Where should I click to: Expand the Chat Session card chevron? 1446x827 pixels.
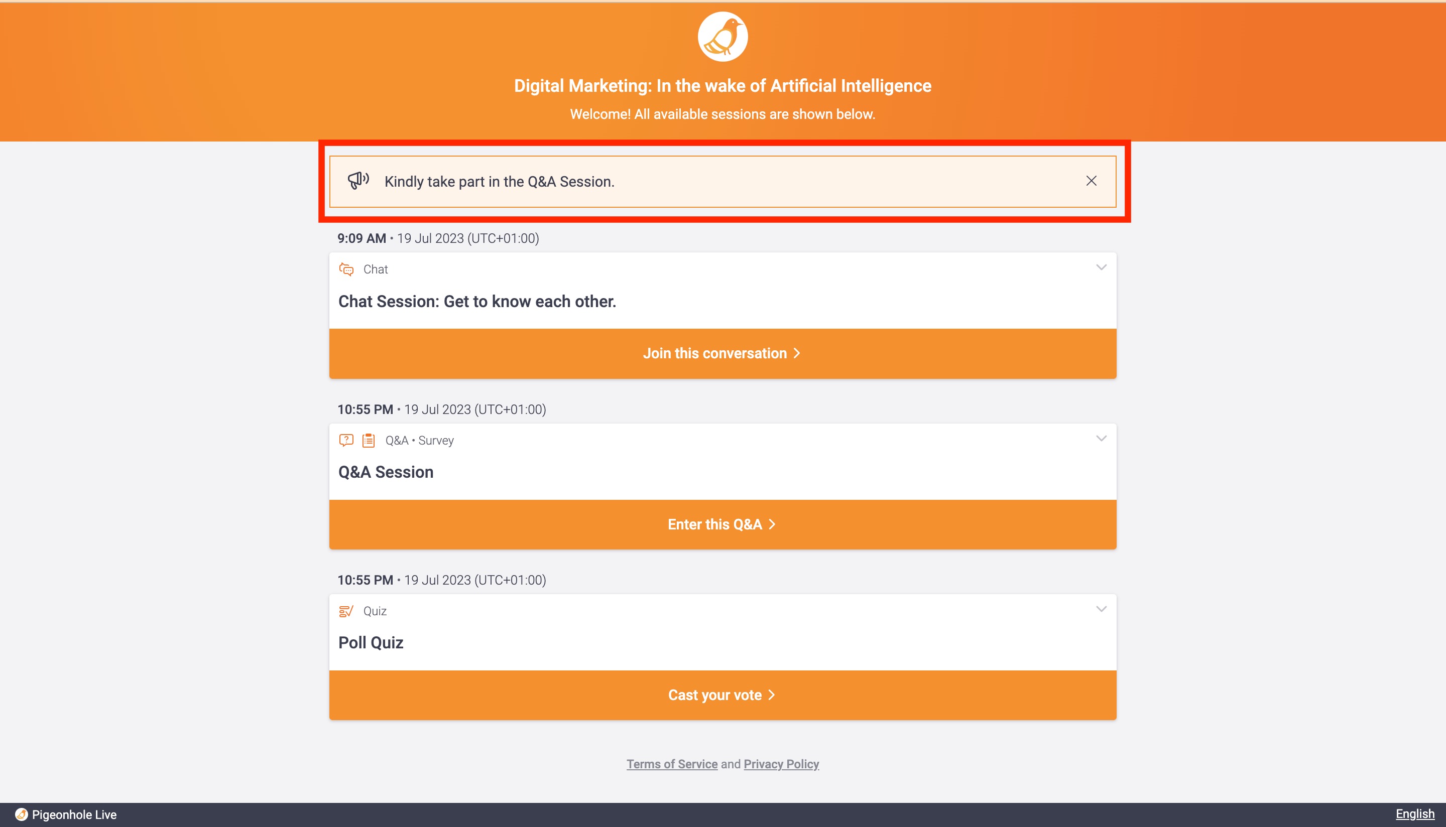point(1101,267)
